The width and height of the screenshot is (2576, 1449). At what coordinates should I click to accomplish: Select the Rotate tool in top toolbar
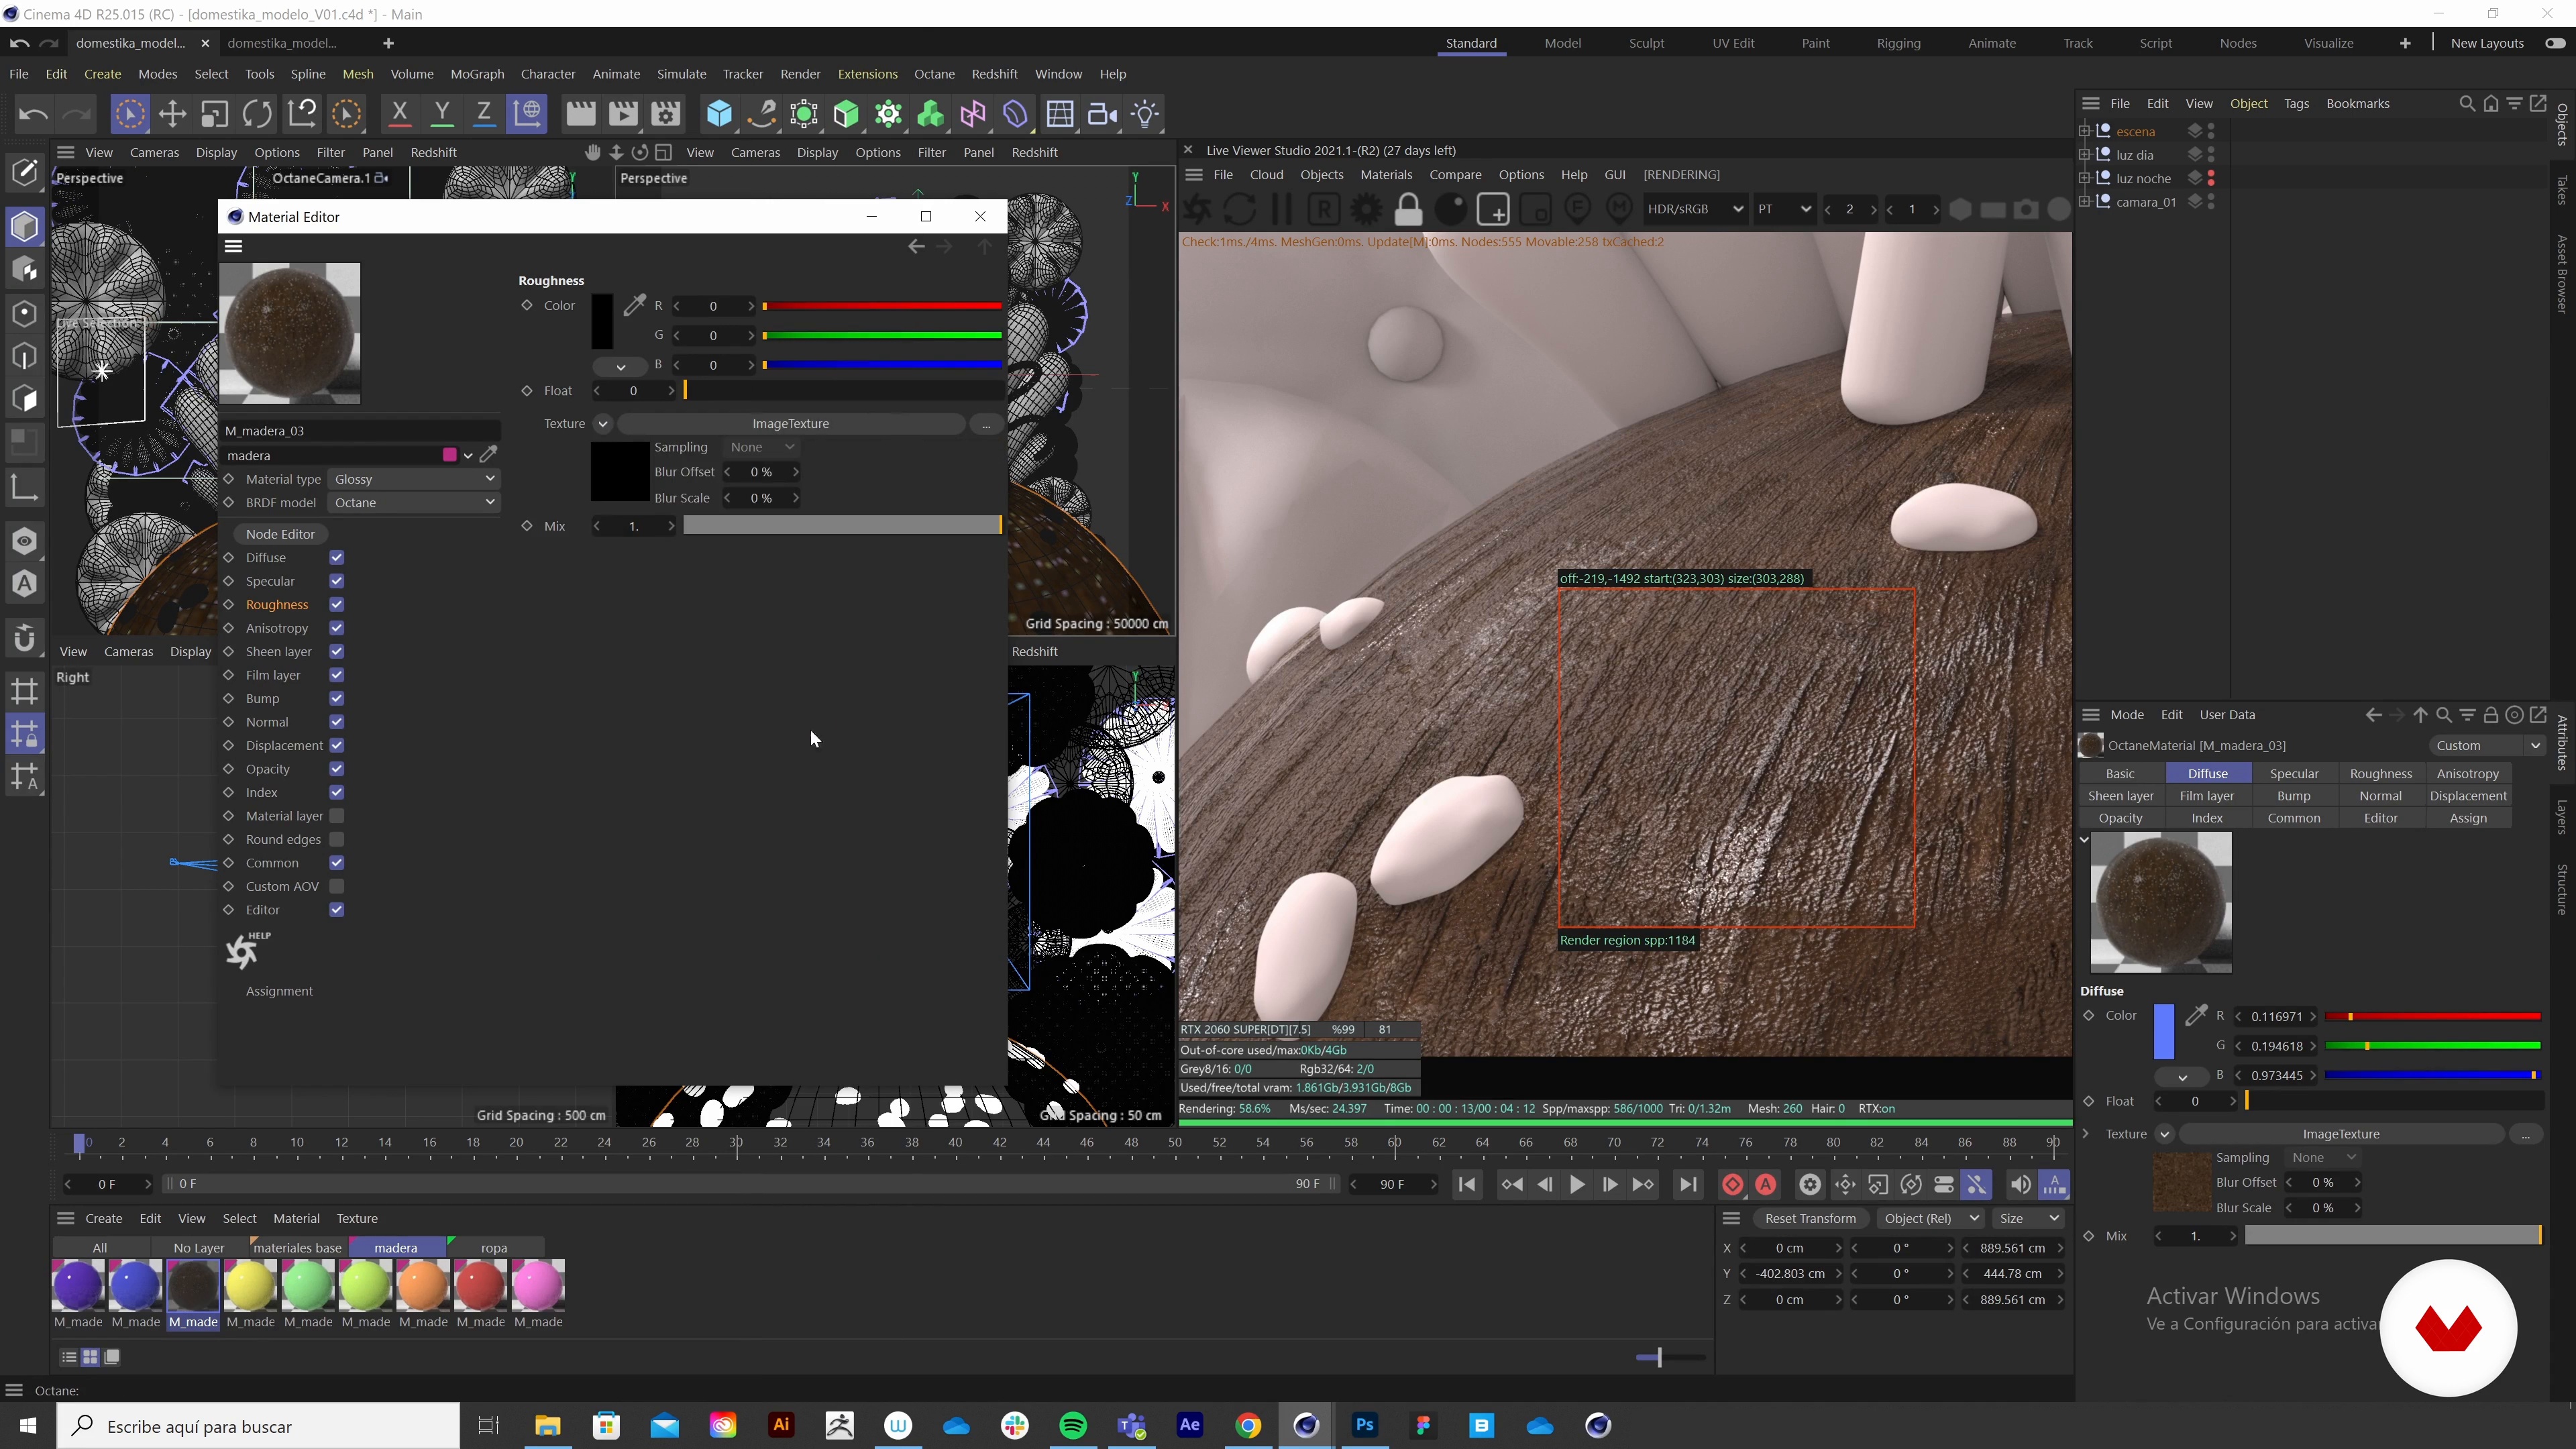point(257,114)
